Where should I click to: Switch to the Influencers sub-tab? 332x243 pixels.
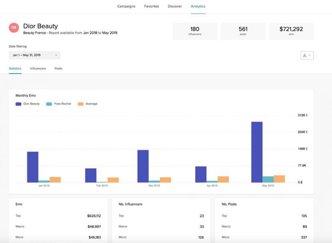coord(38,68)
